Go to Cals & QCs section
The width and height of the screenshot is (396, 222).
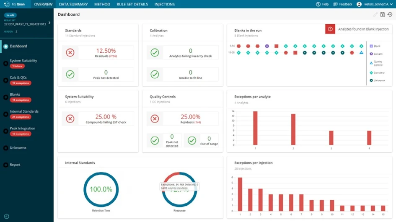tap(18, 77)
